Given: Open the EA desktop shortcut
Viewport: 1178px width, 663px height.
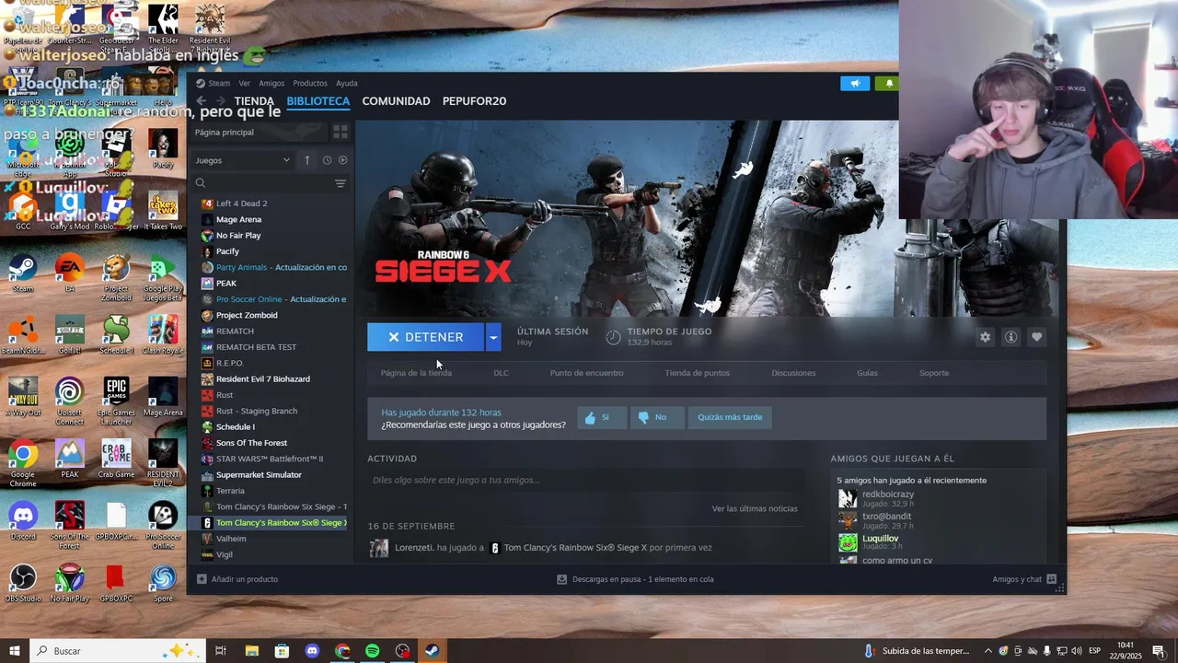Looking at the screenshot, I should coord(70,273).
